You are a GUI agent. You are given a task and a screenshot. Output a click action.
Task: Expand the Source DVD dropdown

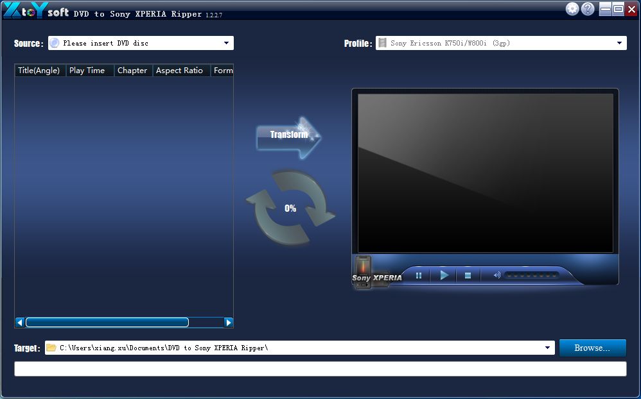tap(227, 43)
